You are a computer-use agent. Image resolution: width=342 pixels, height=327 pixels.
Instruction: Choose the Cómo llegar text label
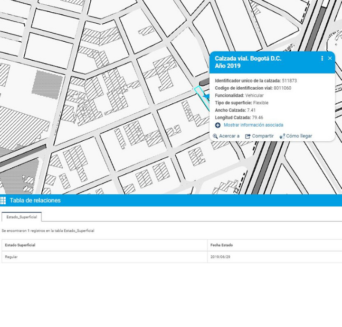pos(299,136)
